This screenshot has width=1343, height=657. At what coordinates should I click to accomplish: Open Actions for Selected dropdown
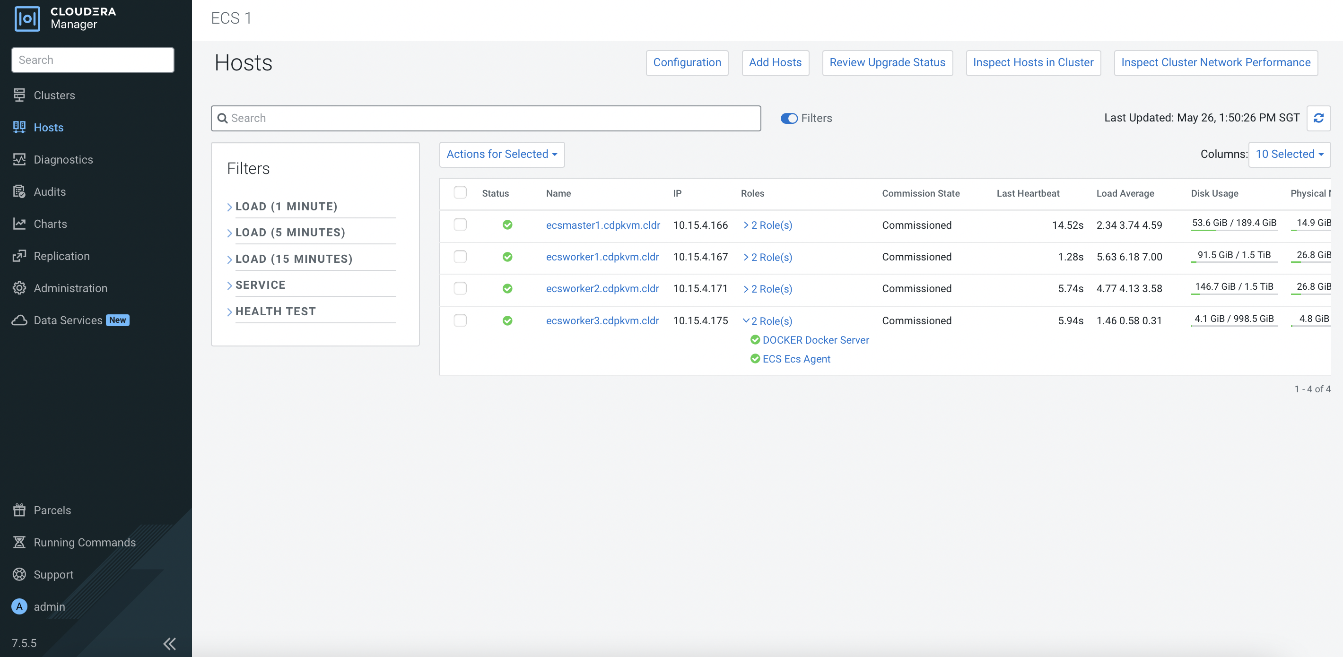[502, 154]
